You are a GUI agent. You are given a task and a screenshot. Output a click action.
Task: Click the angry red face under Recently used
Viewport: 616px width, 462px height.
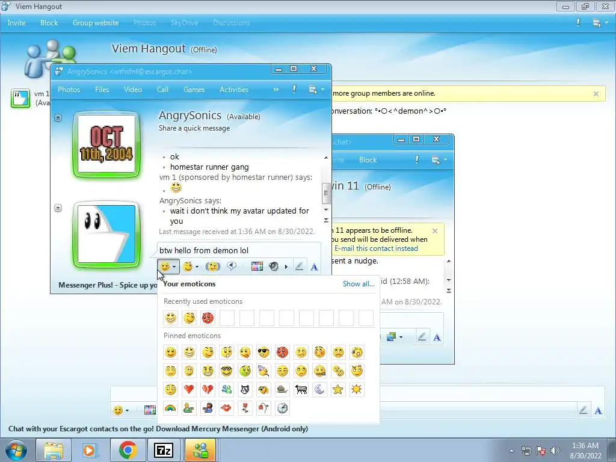[208, 318]
